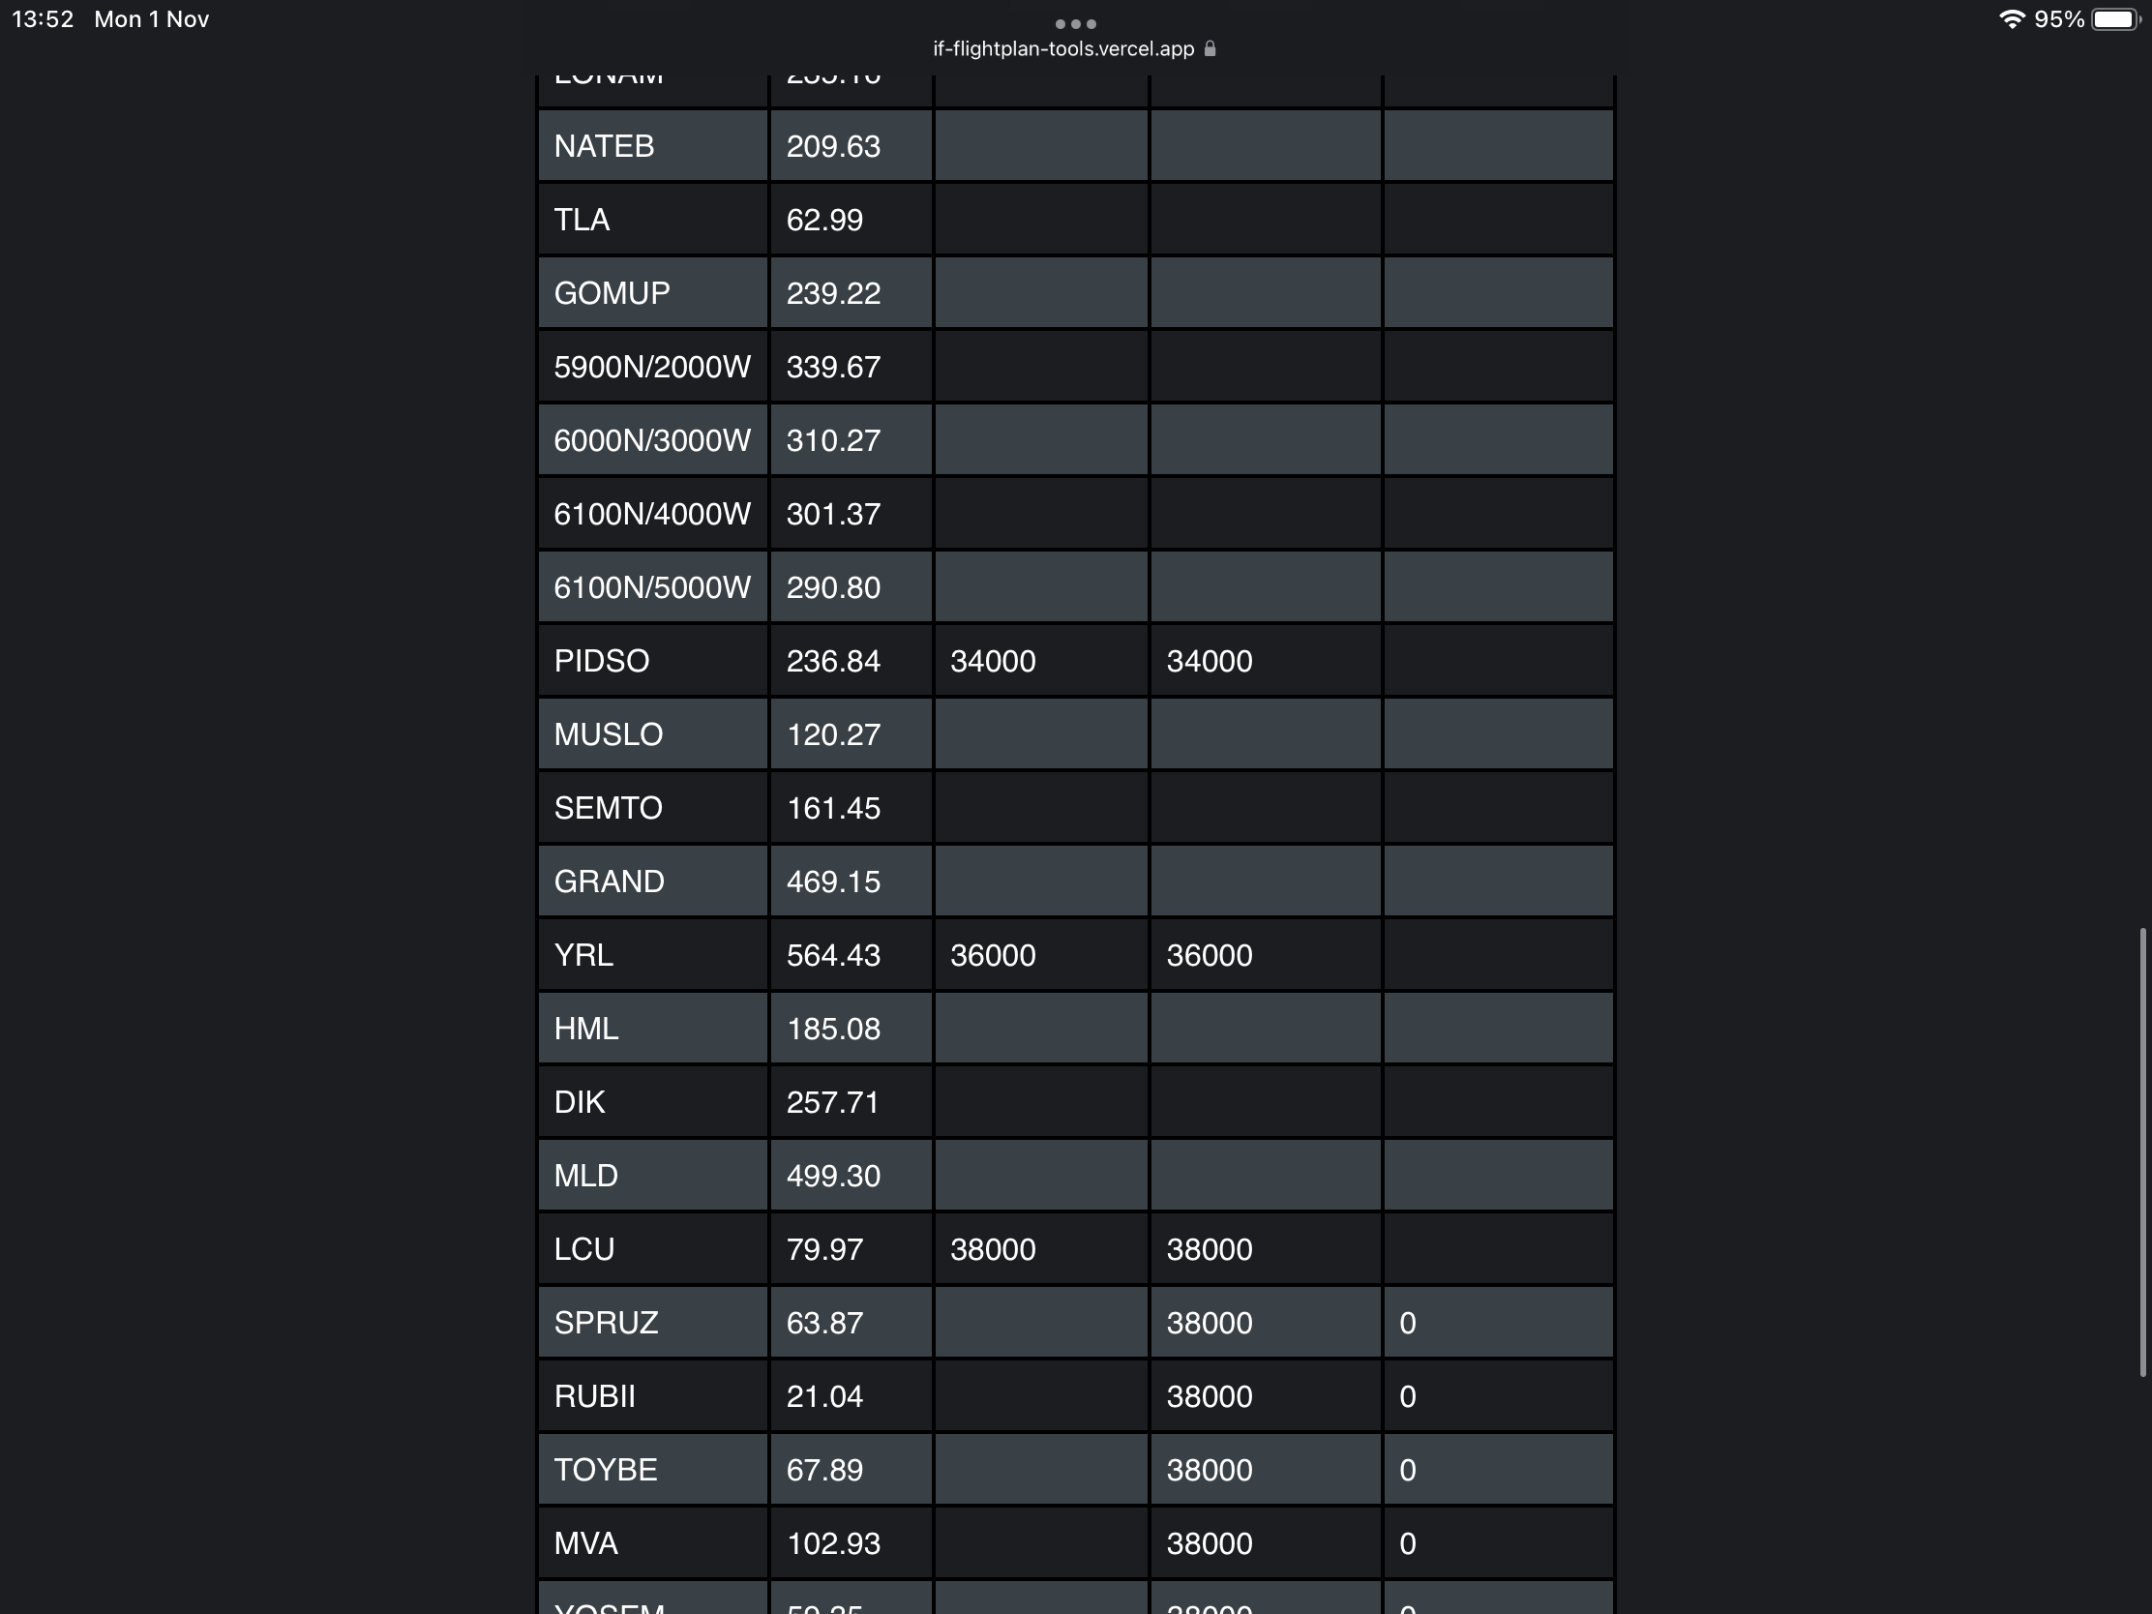Click the TLA waypoint row name

(582, 220)
